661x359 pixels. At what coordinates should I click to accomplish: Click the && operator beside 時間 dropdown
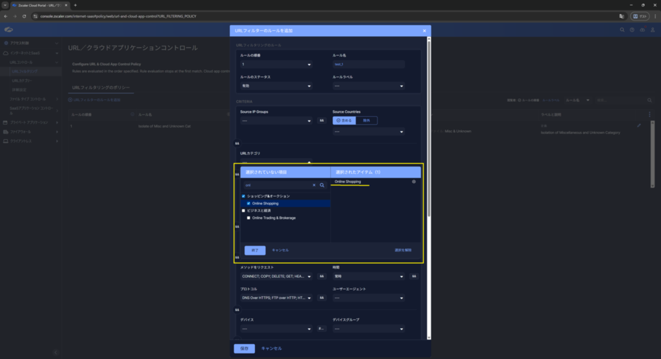coord(414,277)
